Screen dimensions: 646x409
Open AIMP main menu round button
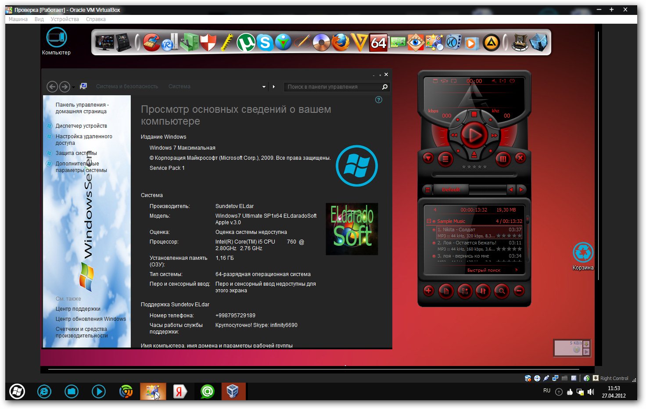pos(445,159)
